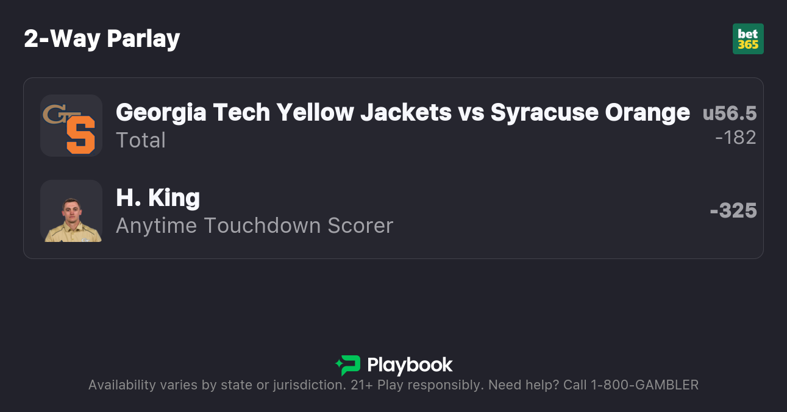Click the 'Syracuse Orange' team name text

coord(590,113)
